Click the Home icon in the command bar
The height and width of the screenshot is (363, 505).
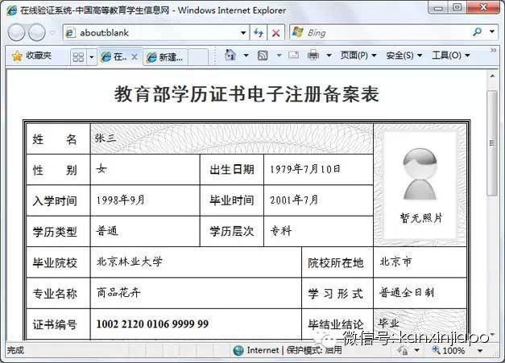point(230,56)
